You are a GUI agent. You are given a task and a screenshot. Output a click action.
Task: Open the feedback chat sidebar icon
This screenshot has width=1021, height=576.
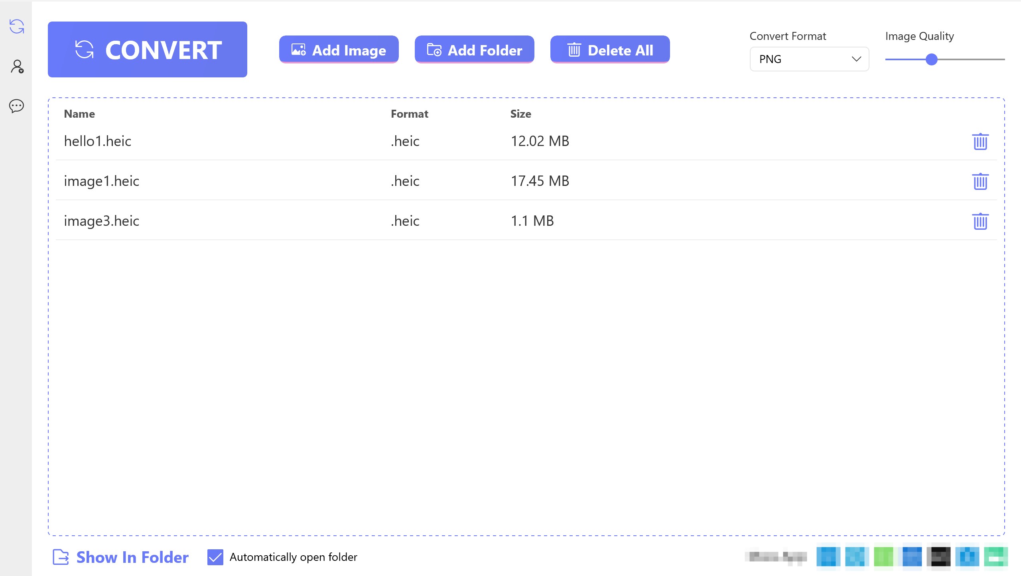(17, 106)
